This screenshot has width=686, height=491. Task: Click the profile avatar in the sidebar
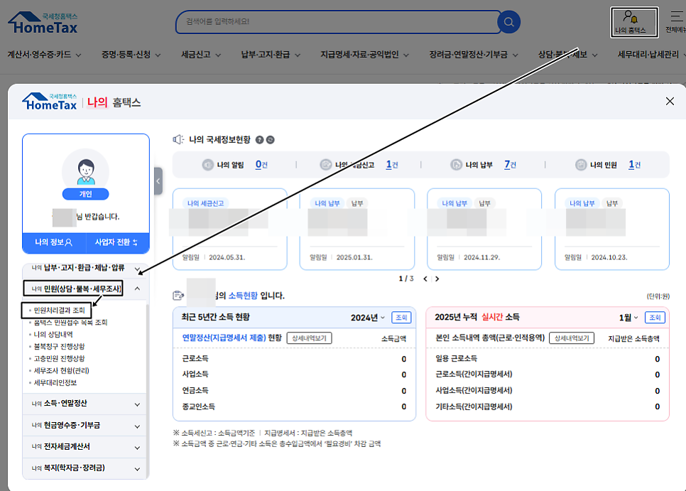tap(85, 171)
